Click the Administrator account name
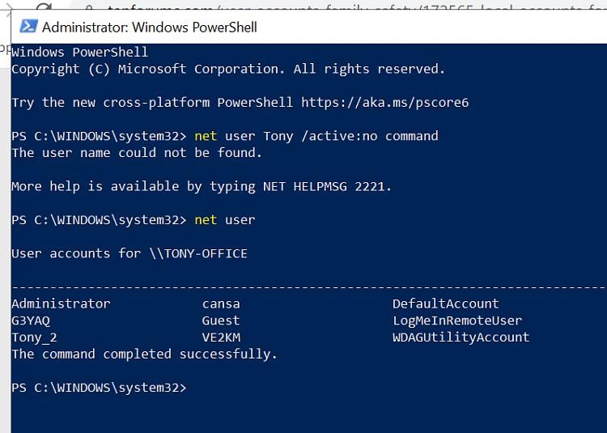Screen dimensions: 607x433 coord(61,304)
